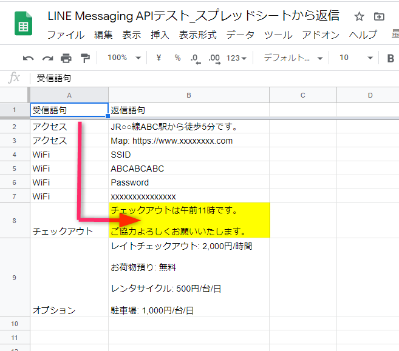Select column B header
Screen dimensions: 399x351
[x=188, y=95]
